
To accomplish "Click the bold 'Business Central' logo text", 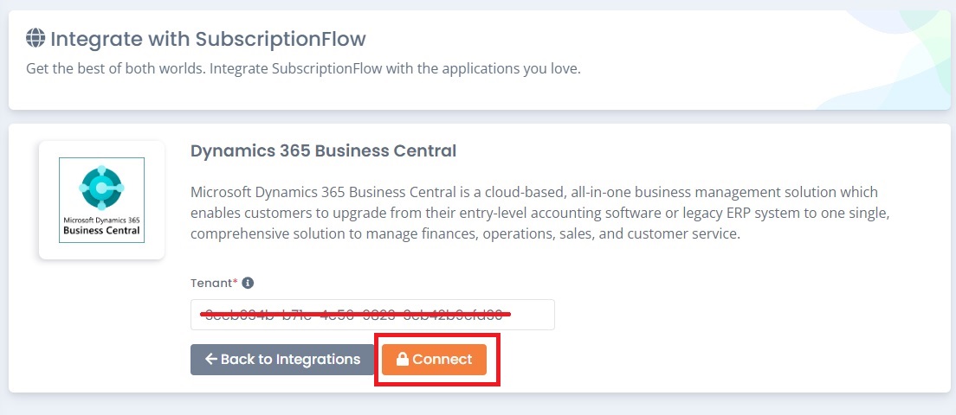I will (101, 231).
